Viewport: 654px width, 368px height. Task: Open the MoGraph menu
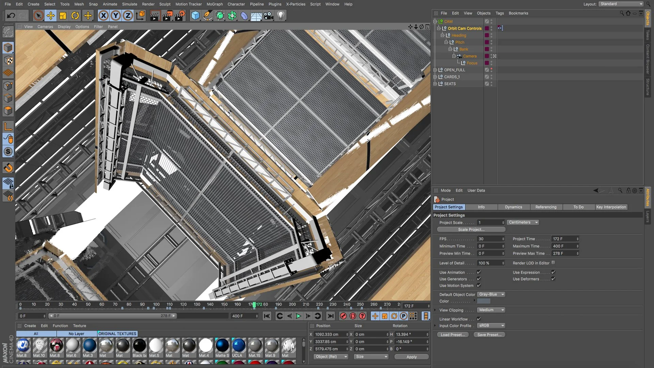[x=214, y=4]
